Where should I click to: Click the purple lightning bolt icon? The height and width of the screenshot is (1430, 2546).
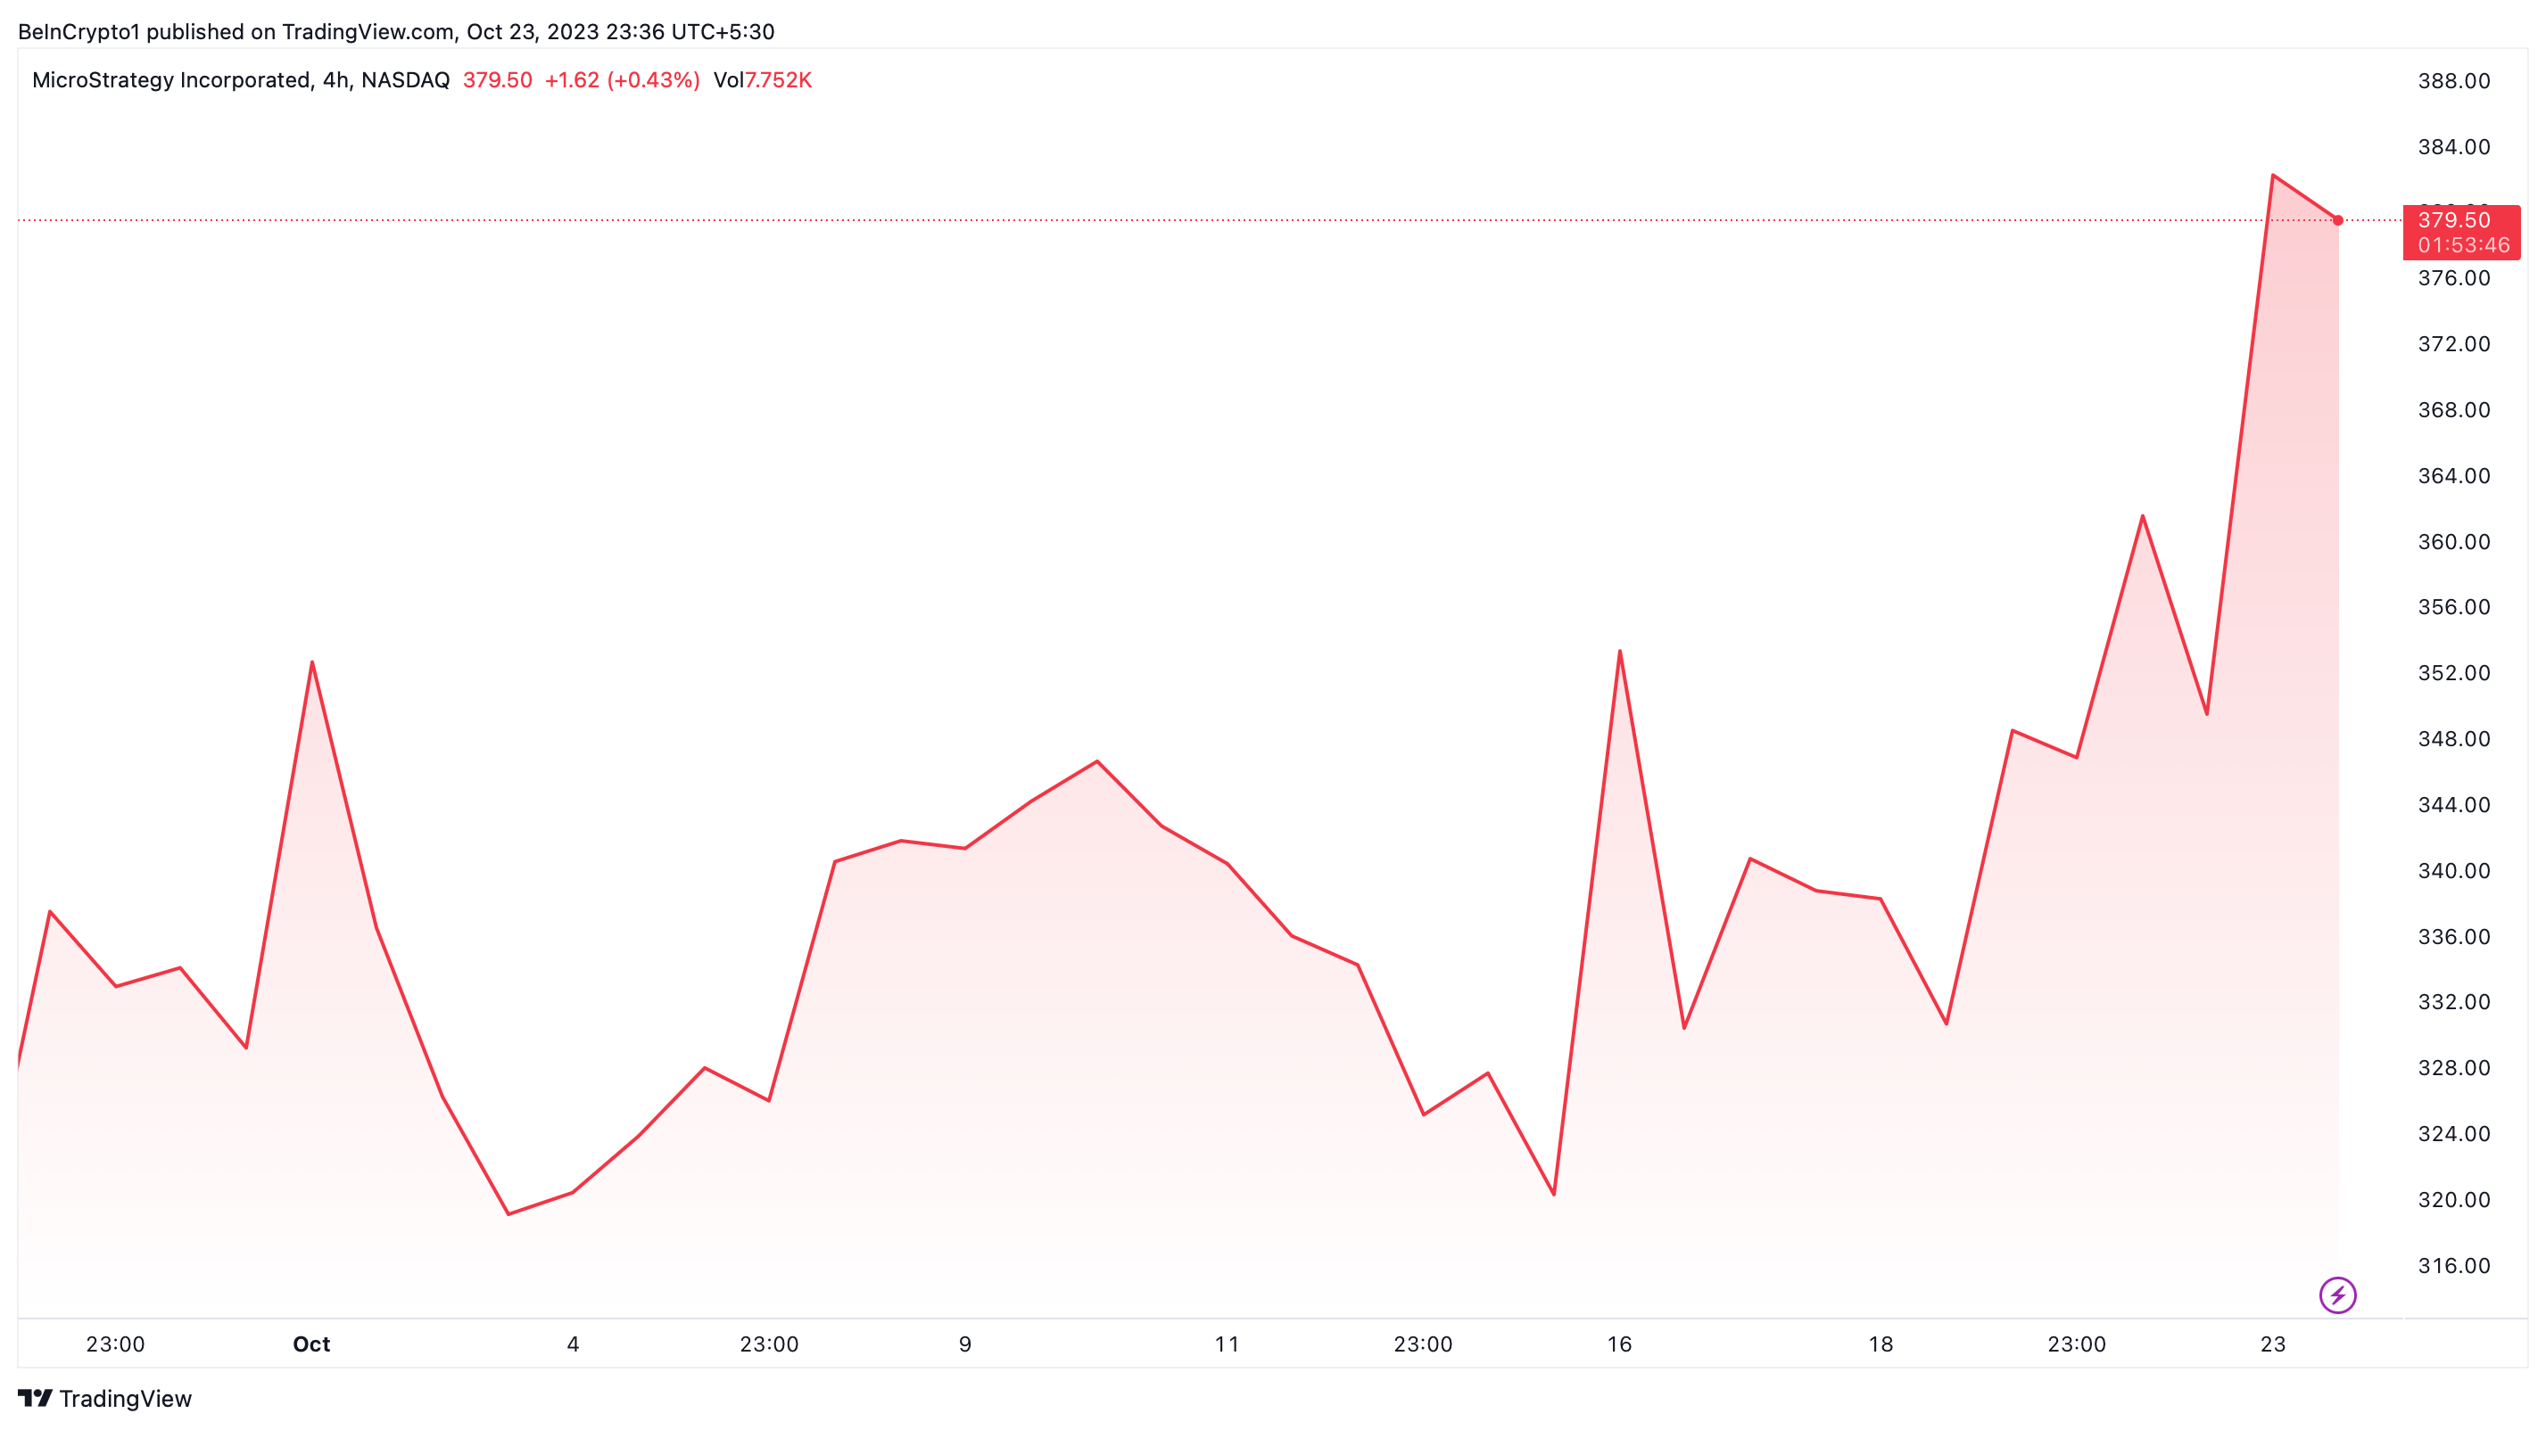pos(2337,1294)
